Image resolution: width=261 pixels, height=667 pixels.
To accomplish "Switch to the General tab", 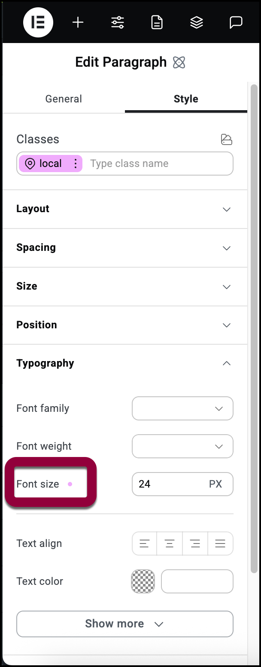I will [x=64, y=99].
